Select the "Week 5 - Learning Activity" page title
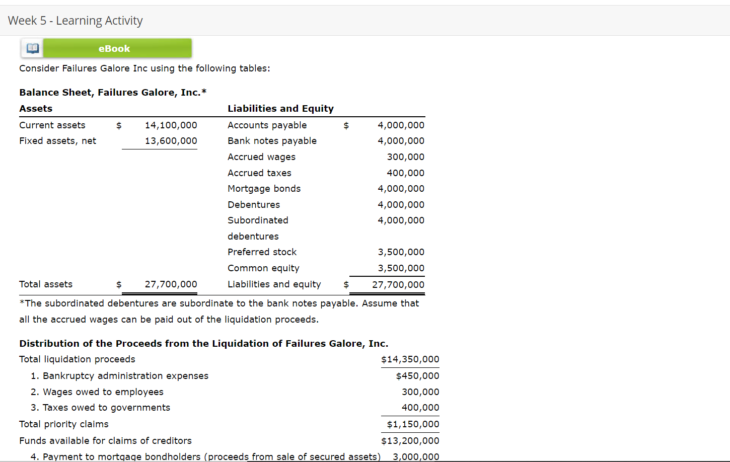The height and width of the screenshot is (462, 730). click(76, 21)
